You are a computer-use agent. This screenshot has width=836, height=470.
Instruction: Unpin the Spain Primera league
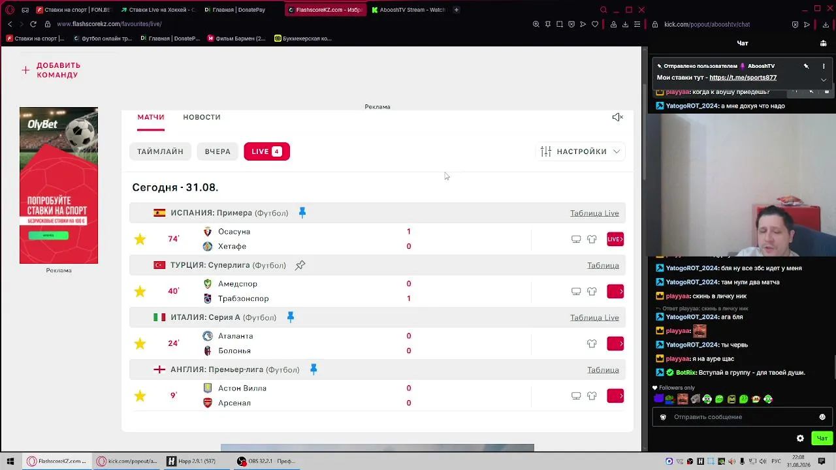[x=302, y=213]
